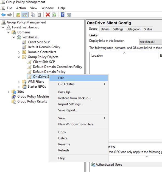This screenshot has height=172, width=162.
Task: Switch to the Scope tab
Action: [x=93, y=29]
